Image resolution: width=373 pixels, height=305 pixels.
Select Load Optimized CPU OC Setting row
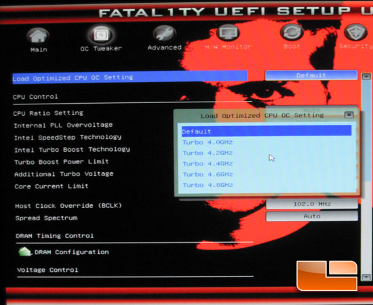pyautogui.click(x=130, y=77)
